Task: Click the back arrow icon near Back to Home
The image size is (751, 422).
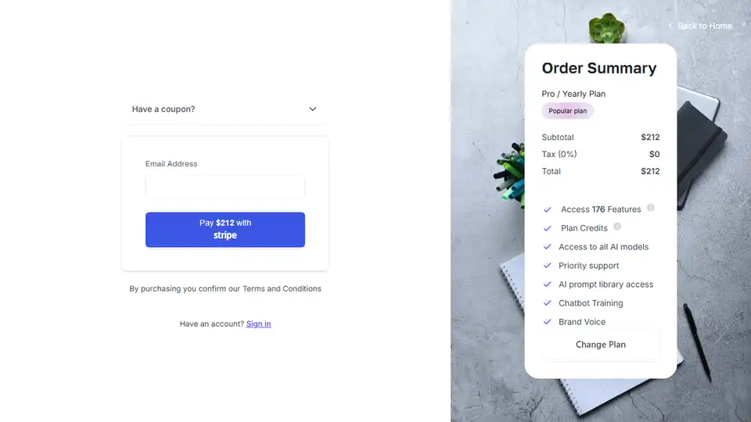Action: pos(670,26)
